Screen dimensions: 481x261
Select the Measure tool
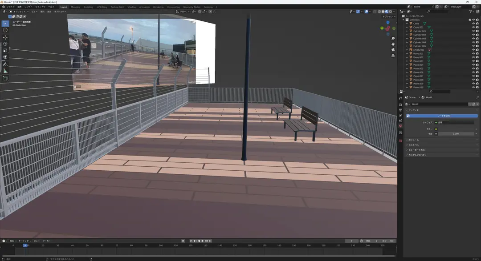(5, 71)
